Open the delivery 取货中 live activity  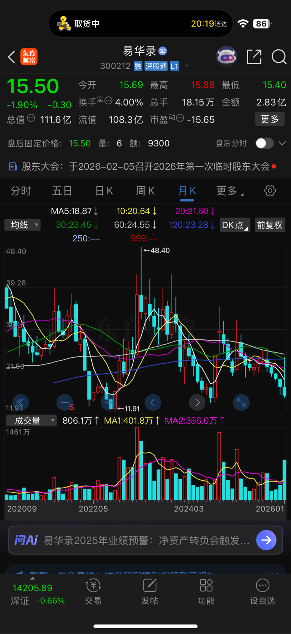[141, 24]
